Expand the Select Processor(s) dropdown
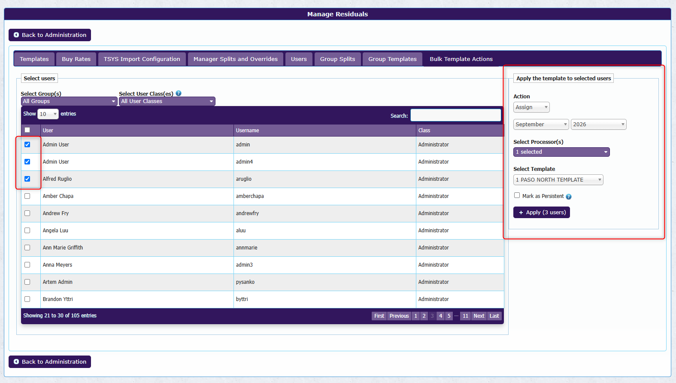This screenshot has height=383, width=676. click(x=561, y=152)
